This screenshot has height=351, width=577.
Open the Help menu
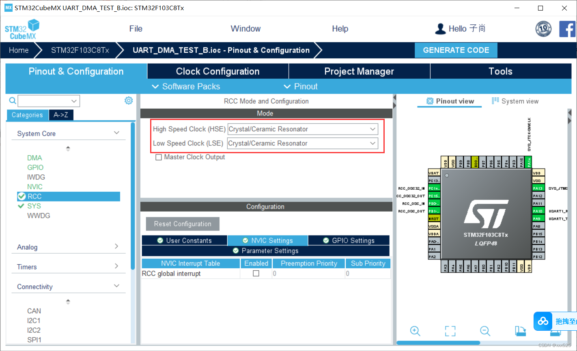click(x=340, y=29)
